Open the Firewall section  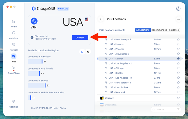coord(14,47)
